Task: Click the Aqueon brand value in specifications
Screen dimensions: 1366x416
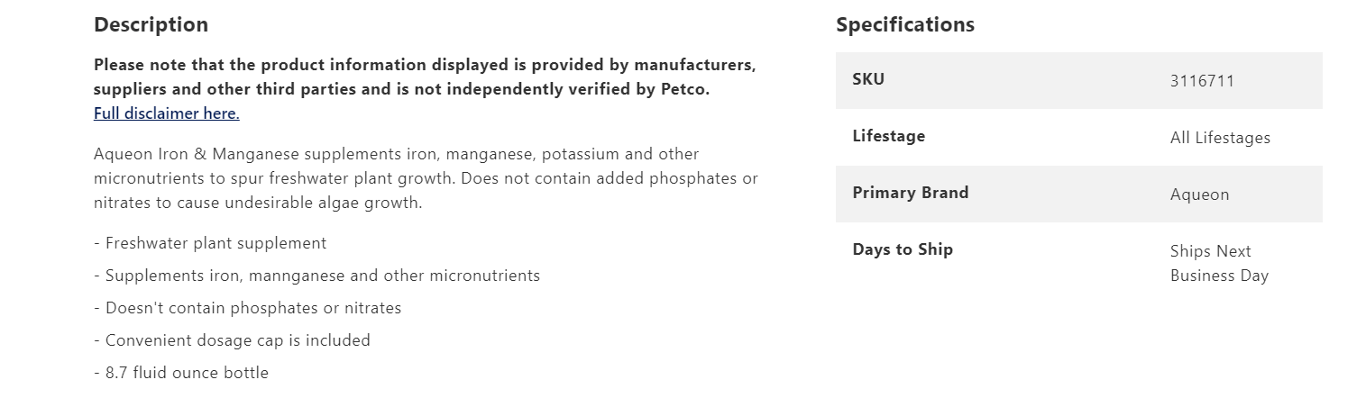Action: 1199,194
